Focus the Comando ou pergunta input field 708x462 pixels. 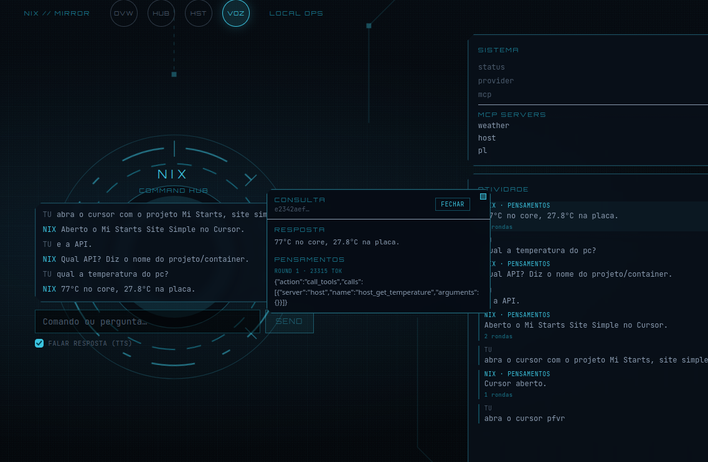pyautogui.click(x=148, y=321)
